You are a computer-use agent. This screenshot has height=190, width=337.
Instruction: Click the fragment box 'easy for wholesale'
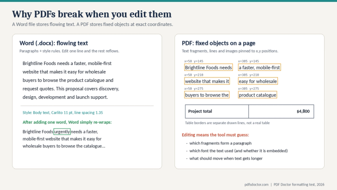click(258, 81)
